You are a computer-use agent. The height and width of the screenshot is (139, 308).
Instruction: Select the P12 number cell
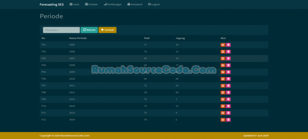54,120
